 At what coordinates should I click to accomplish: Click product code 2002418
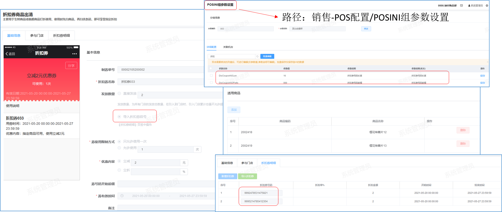tap(246, 132)
